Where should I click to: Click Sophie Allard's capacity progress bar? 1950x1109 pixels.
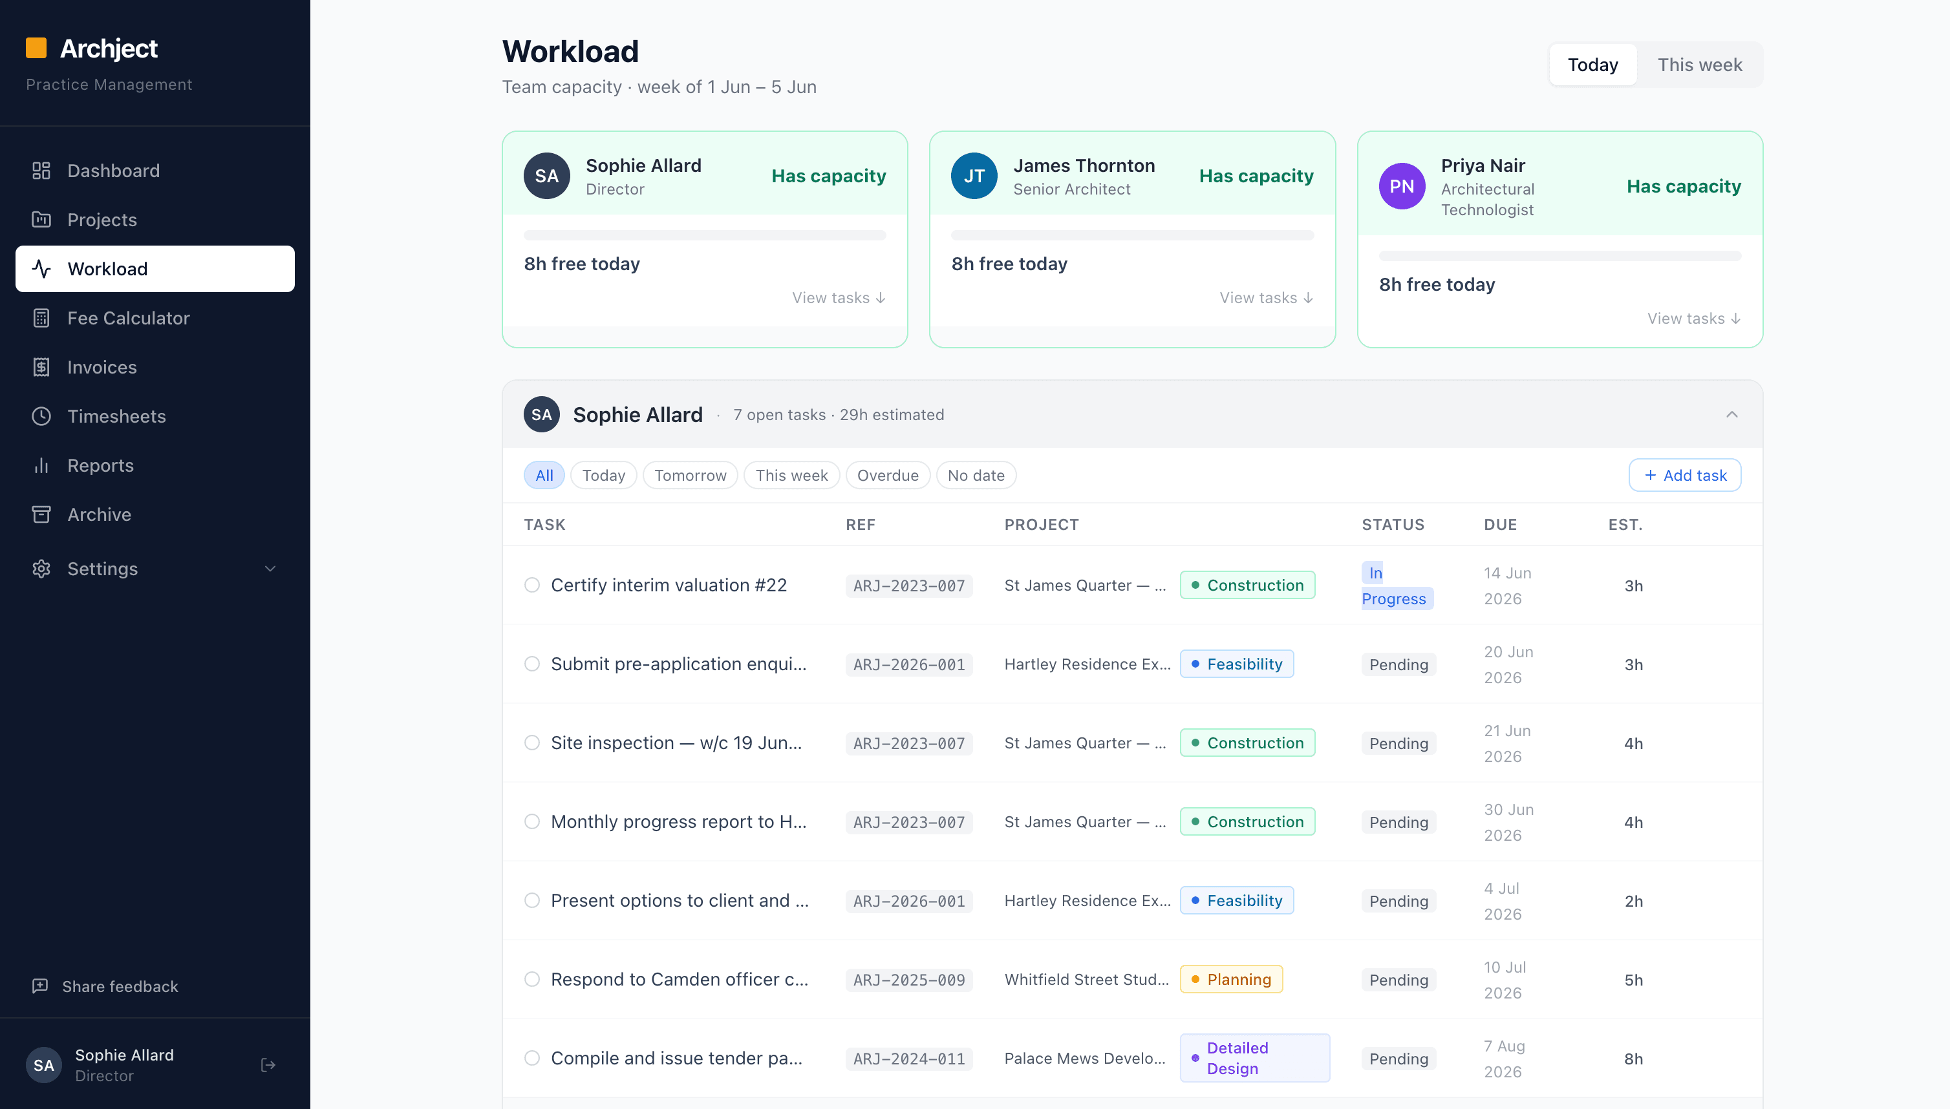[x=704, y=235]
